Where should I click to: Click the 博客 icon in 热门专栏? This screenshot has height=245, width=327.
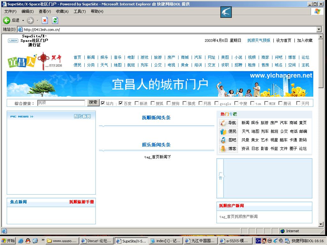pos(223,149)
